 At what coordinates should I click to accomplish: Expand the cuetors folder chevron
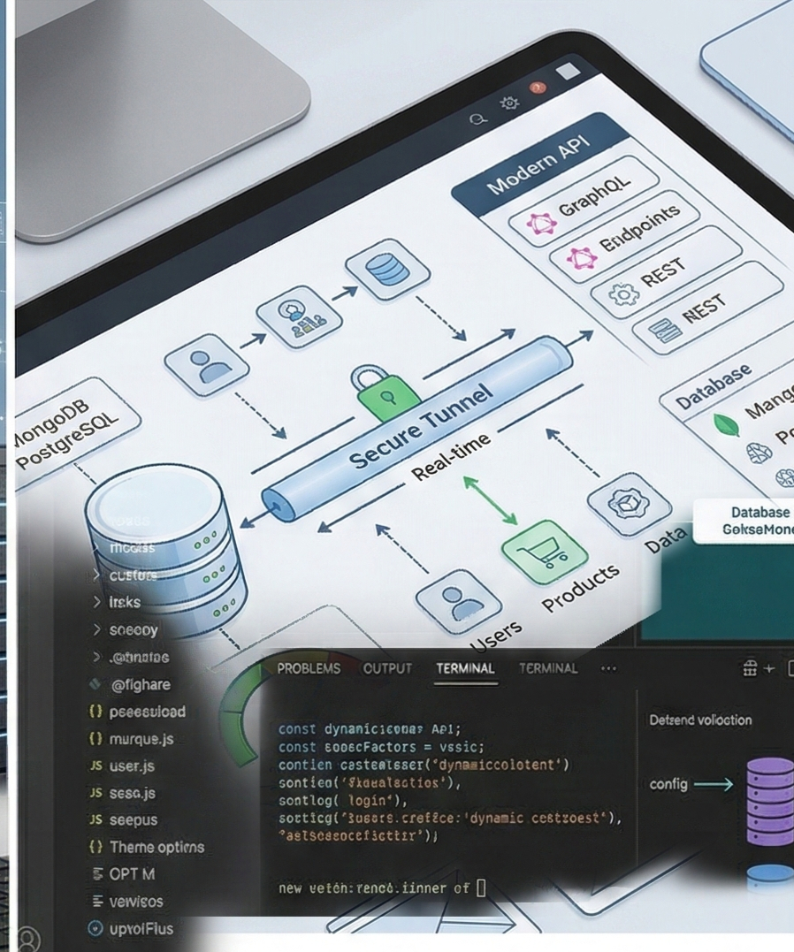[x=96, y=575]
